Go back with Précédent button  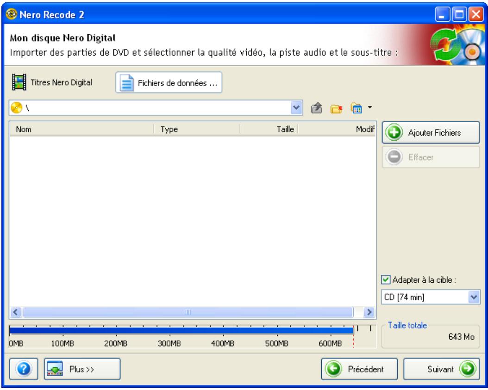tap(359, 369)
